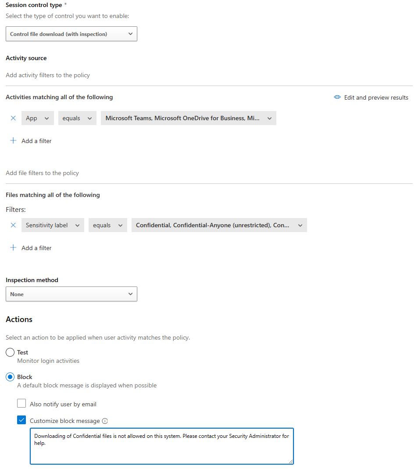418x469 pixels.
Task: Click the Add file filters to the policy text
Action: coord(43,173)
